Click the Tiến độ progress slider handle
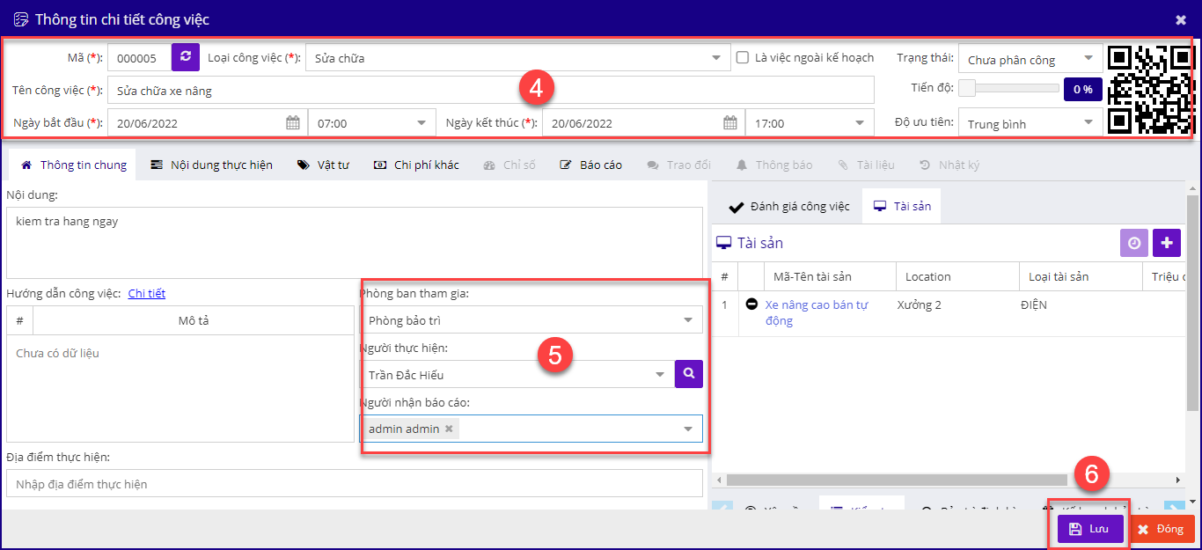 pos(966,88)
